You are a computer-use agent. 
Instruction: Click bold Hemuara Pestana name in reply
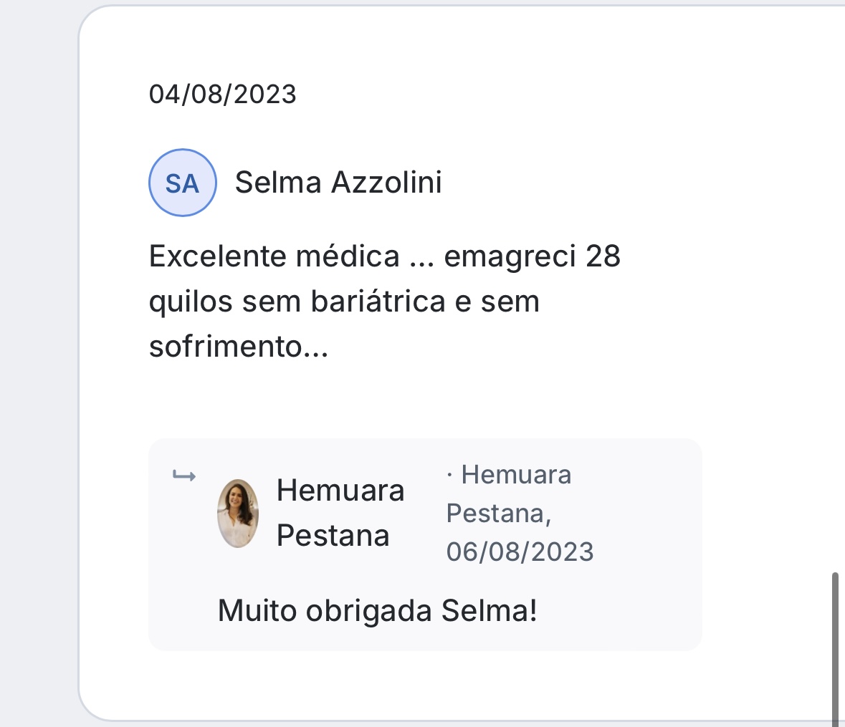coord(340,513)
